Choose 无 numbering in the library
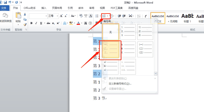204x112 pixels. click(111, 32)
